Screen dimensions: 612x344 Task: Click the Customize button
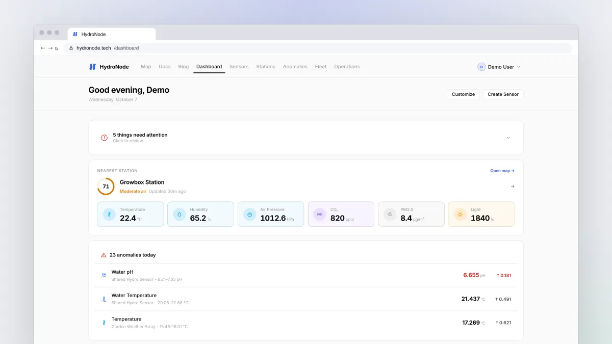click(x=463, y=94)
